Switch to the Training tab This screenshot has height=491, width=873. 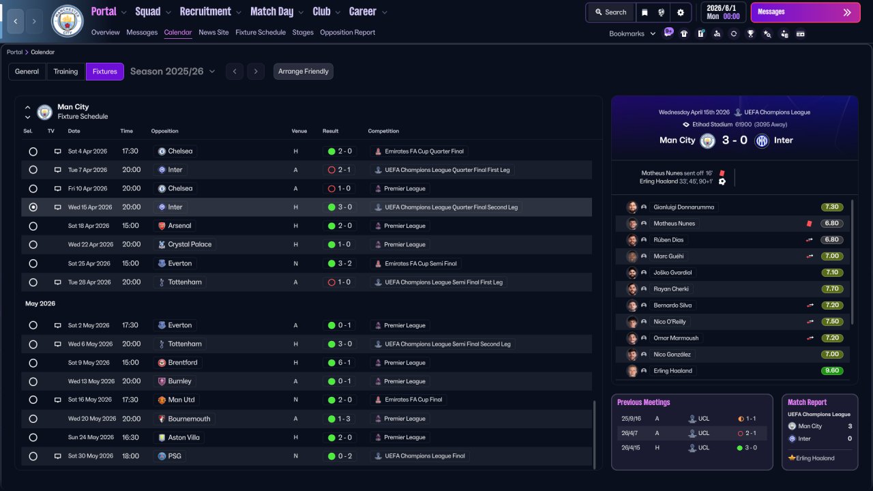(x=65, y=72)
